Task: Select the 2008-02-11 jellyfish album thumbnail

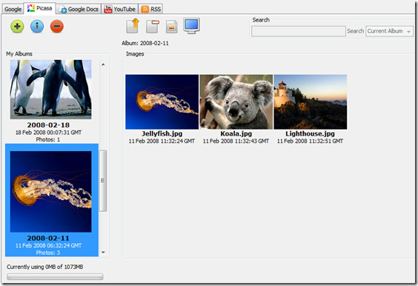Action: pyautogui.click(x=50, y=192)
